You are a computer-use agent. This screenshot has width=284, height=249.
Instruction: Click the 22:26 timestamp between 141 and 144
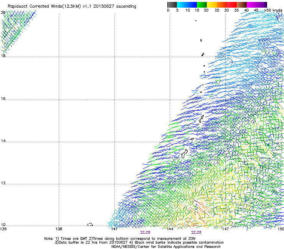[145, 233]
